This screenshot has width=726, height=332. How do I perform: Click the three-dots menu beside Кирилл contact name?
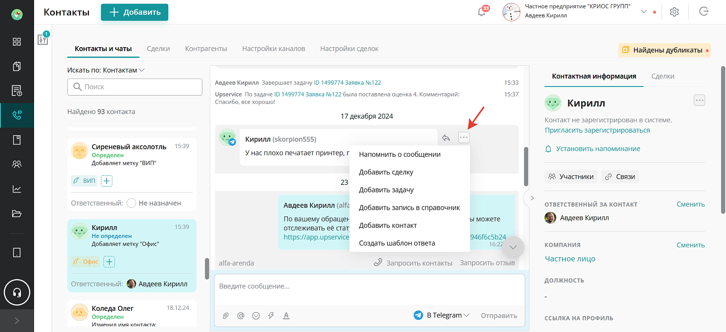tap(699, 100)
